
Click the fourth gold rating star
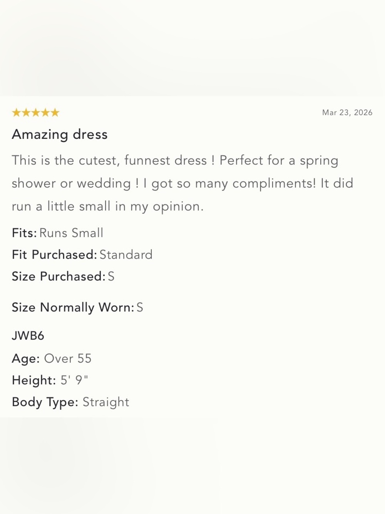tap(45, 113)
